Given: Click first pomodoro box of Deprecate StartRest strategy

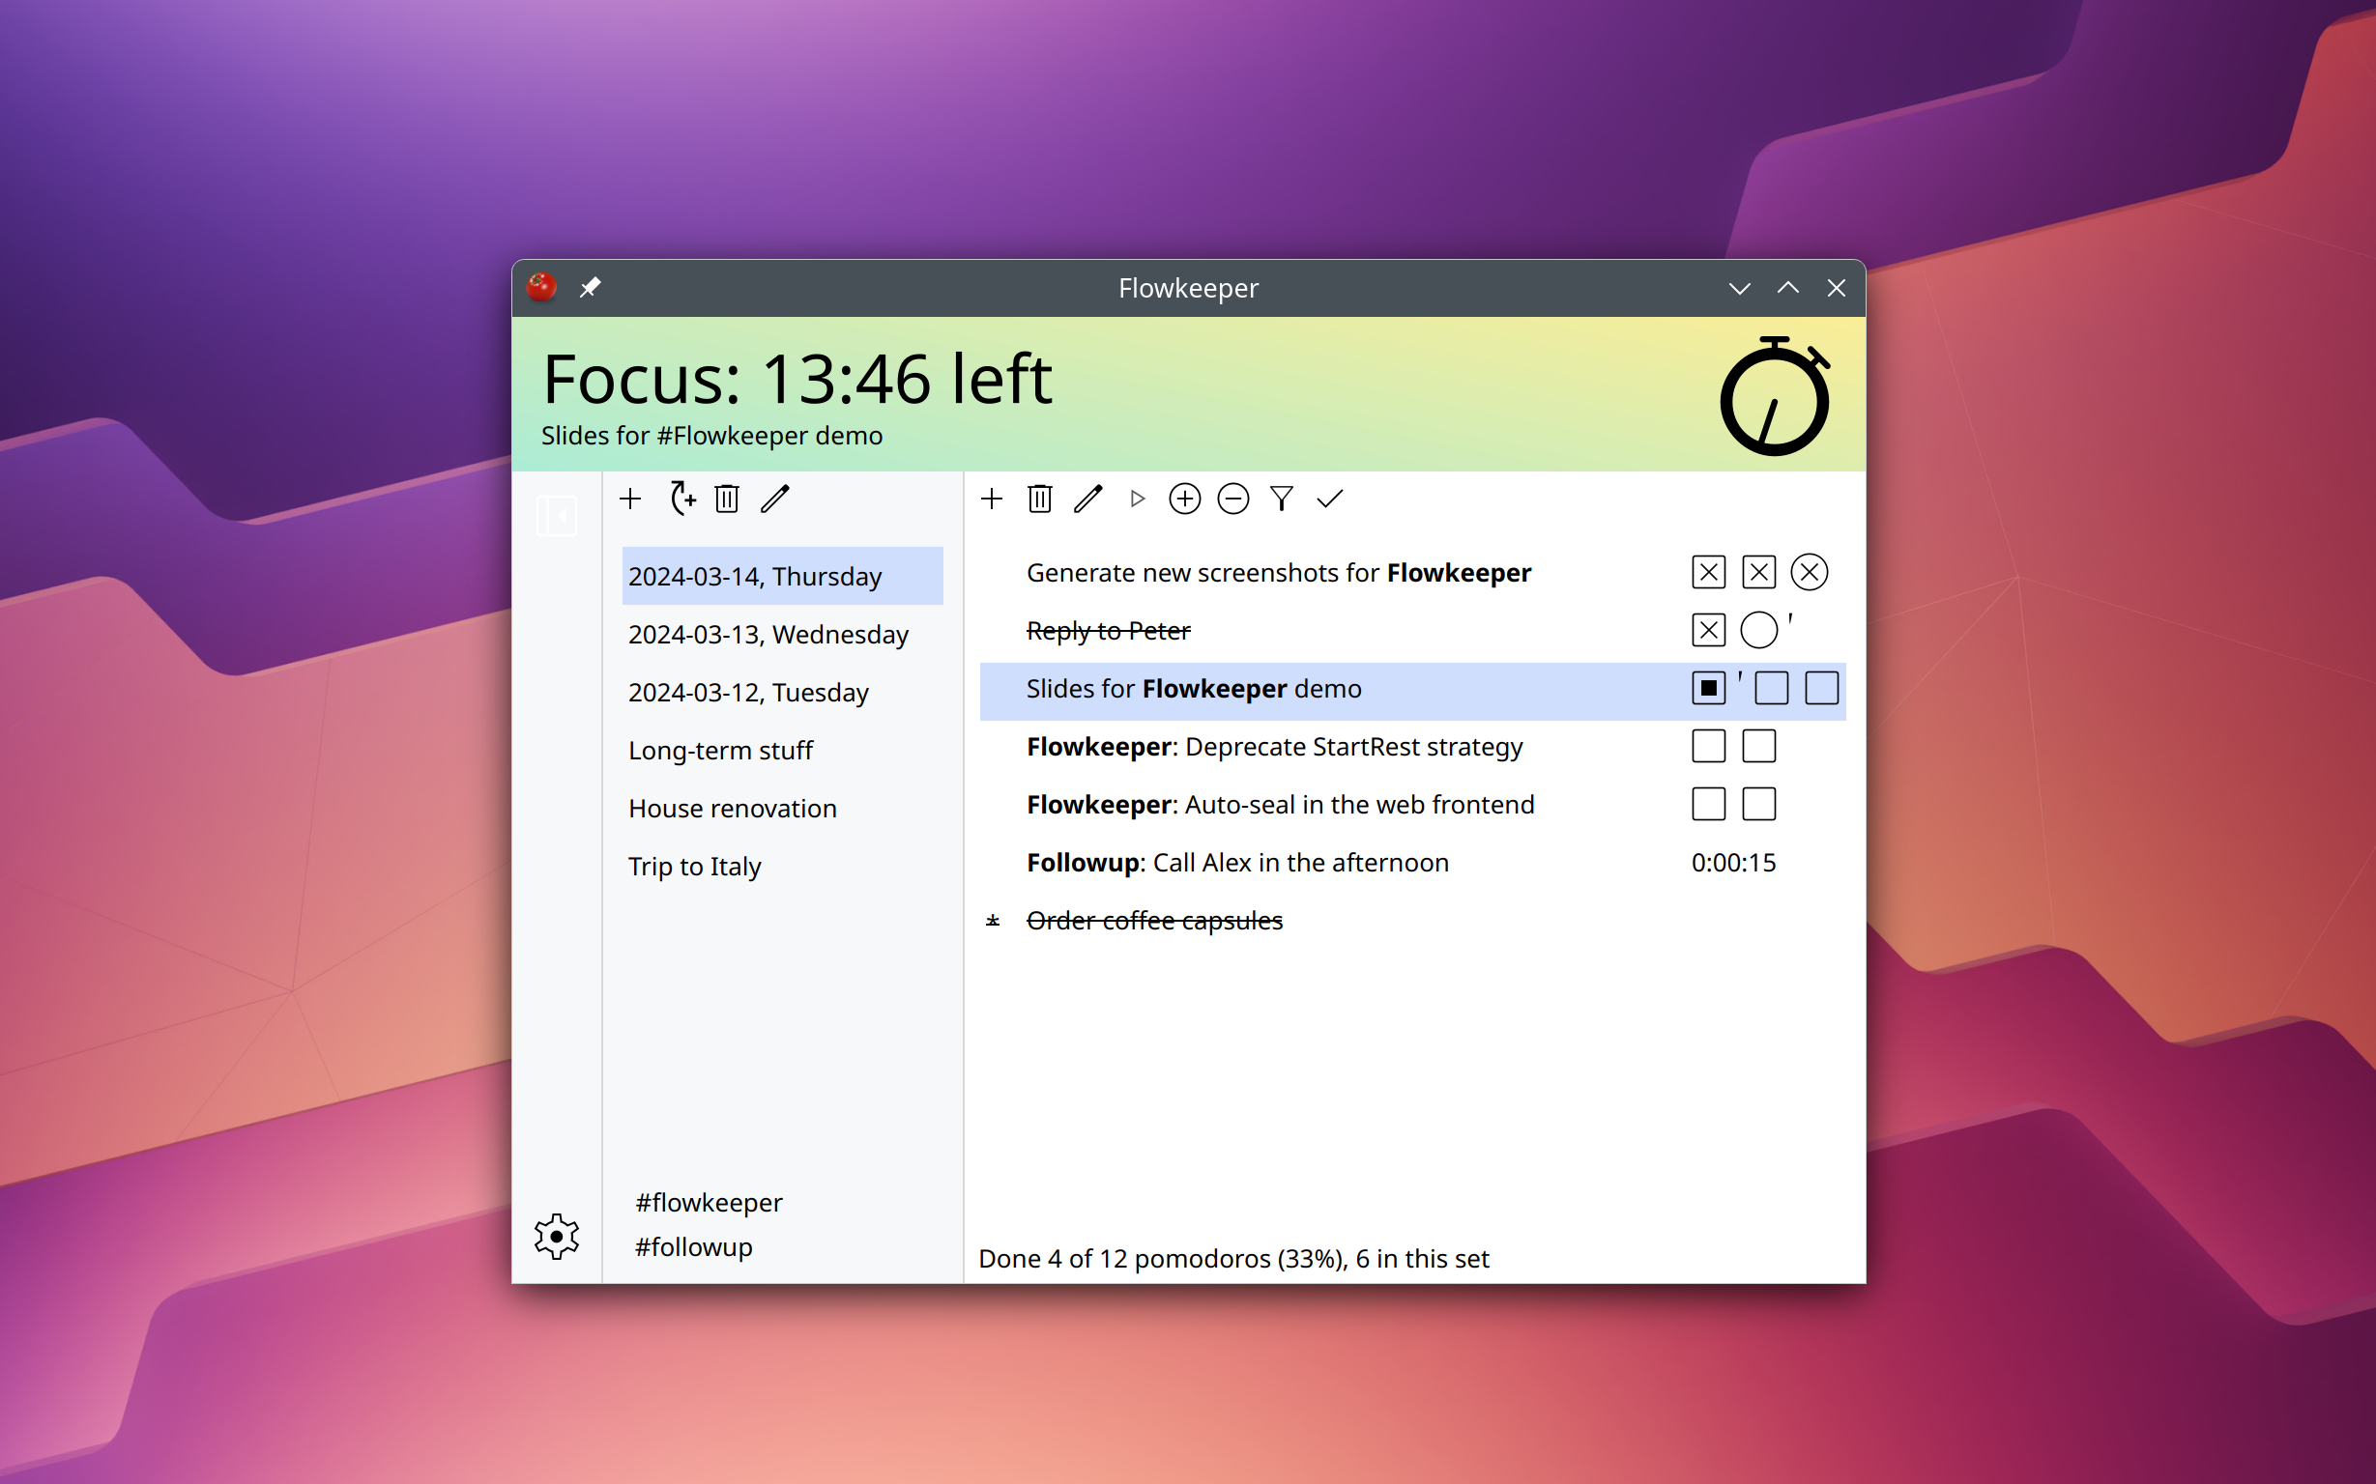Looking at the screenshot, I should pyautogui.click(x=1708, y=746).
